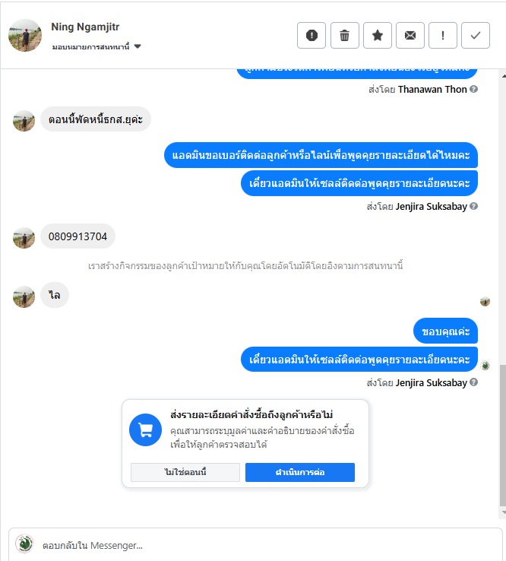Continue order details with ดำเนินการต่อ button

300,472
